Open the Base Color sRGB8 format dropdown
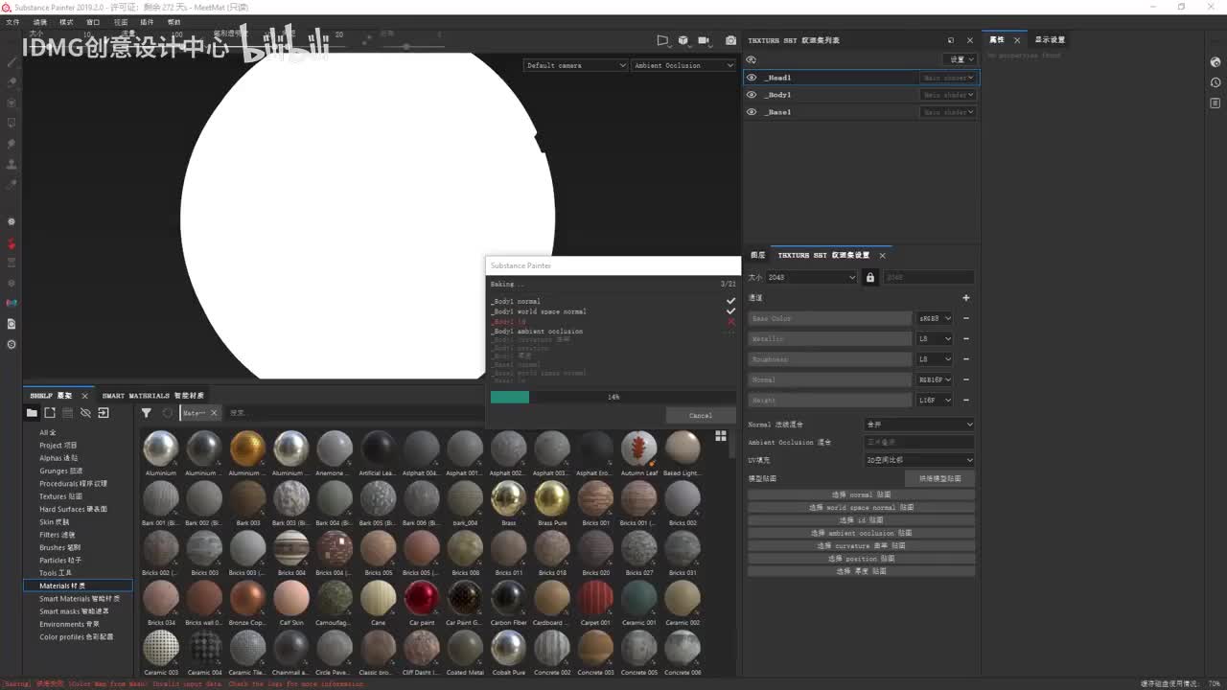The width and height of the screenshot is (1227, 690). point(935,318)
